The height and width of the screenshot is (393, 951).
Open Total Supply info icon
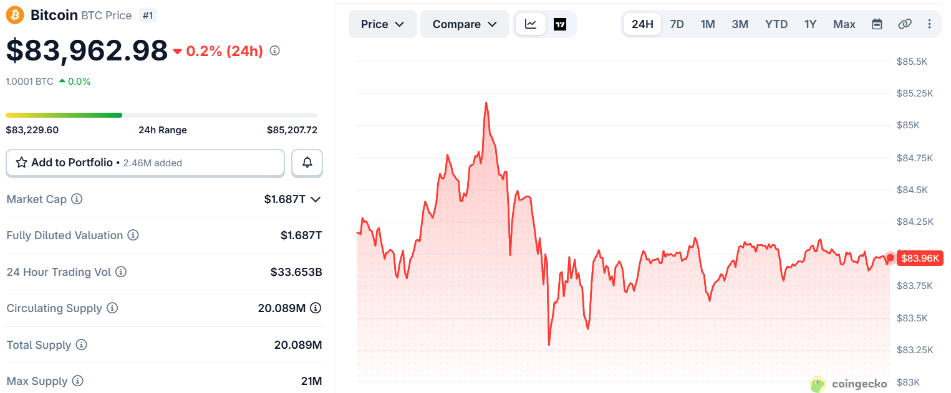82,345
